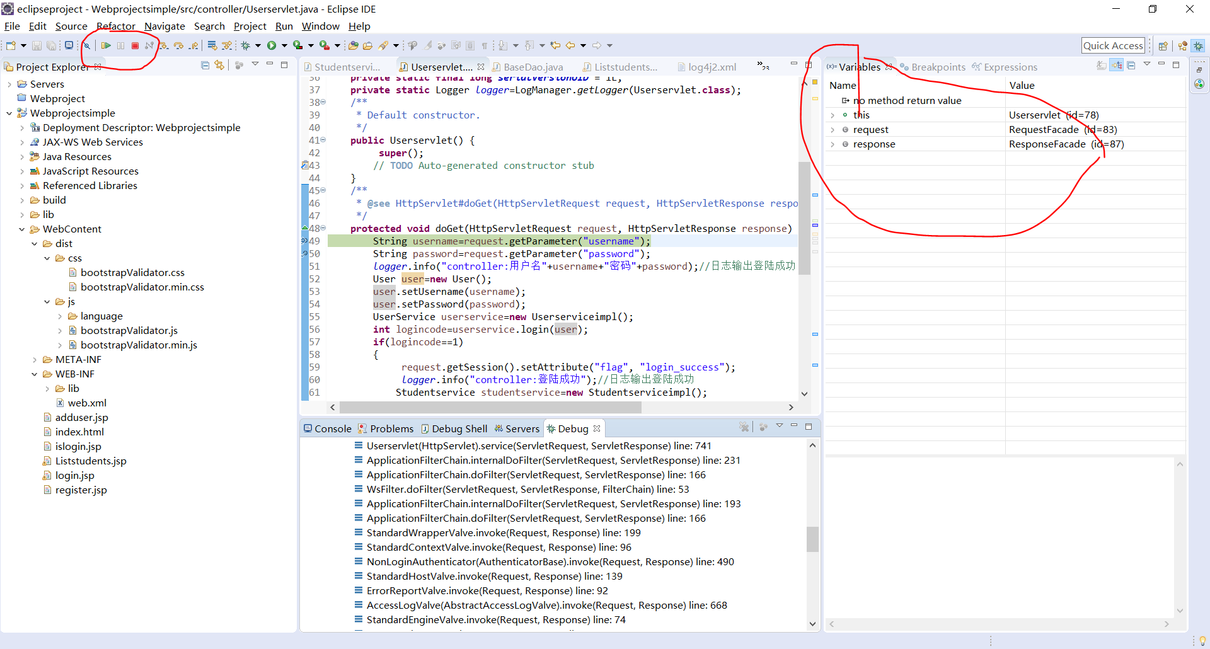The height and width of the screenshot is (649, 1210).
Task: Open the Run menu
Action: click(x=284, y=26)
